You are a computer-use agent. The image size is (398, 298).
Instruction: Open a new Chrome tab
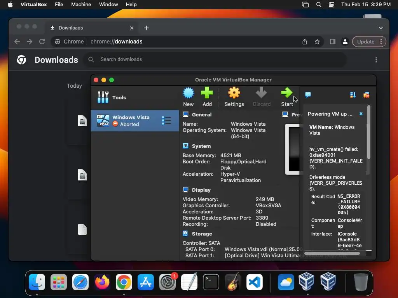click(147, 28)
